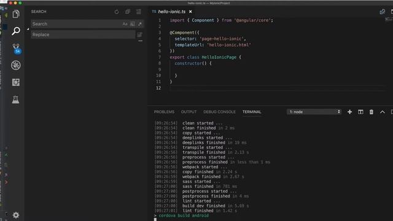
Task: Click 'HelloIonicPage' class name in code
Action: (219, 57)
